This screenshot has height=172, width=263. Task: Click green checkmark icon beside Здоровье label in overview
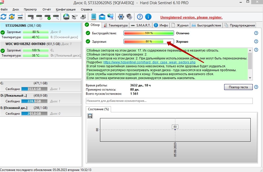tap(88, 41)
